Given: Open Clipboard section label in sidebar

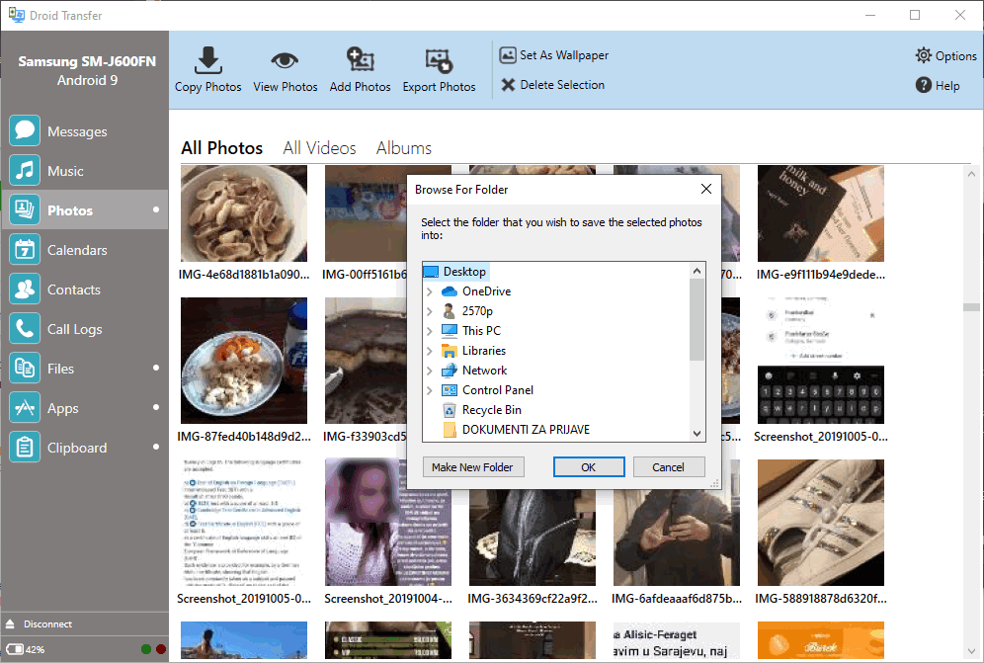Looking at the screenshot, I should point(77,448).
